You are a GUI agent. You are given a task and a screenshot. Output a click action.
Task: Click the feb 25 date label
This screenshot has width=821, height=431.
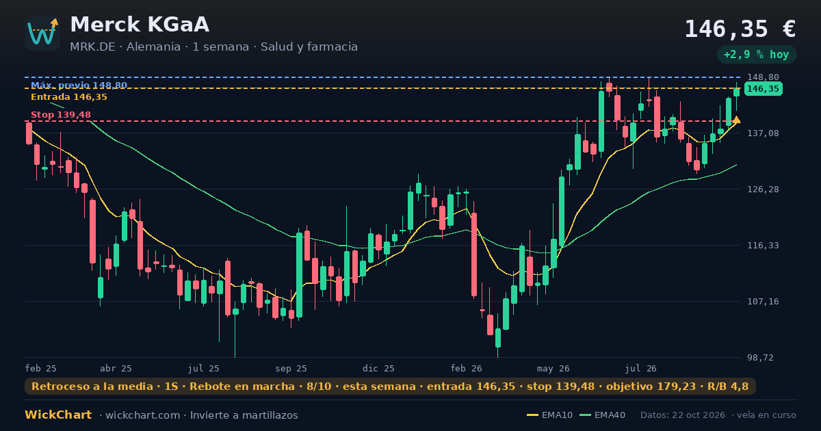click(41, 368)
